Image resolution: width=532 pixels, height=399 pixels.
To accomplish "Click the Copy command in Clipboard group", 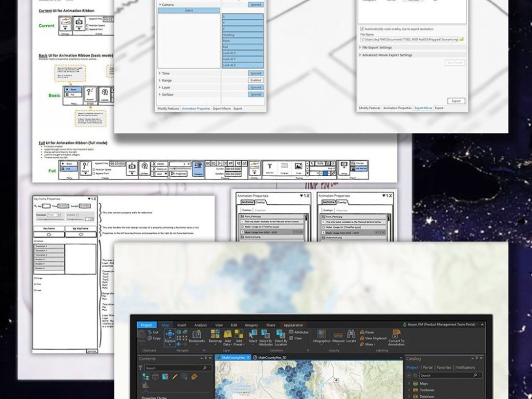I will point(154,338).
